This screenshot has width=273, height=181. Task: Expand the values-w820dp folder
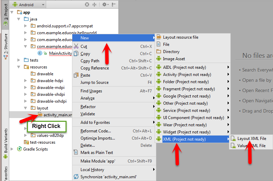click(26, 135)
